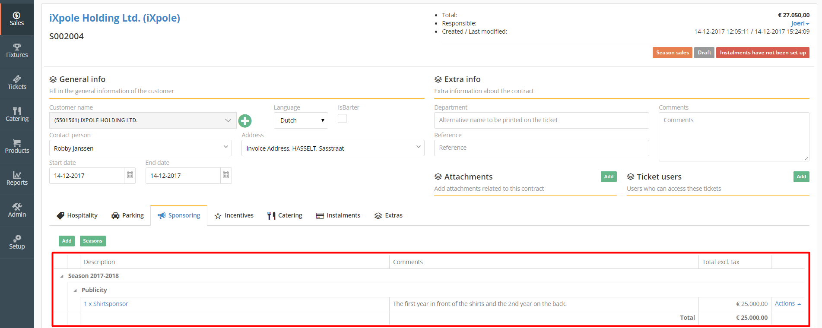The image size is (822, 328).
Task: Click the S002004 contract number
Action: (67, 36)
